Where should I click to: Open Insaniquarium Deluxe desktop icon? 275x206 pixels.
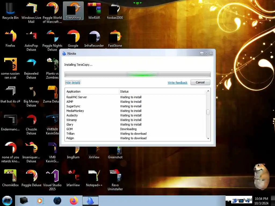tap(31, 152)
